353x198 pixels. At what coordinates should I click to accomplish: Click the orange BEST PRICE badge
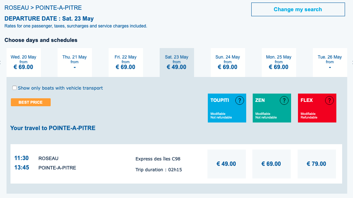click(31, 102)
